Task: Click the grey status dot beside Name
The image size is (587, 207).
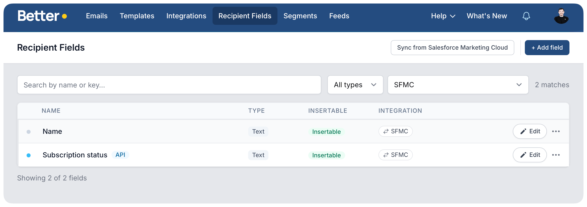Action: tap(29, 132)
